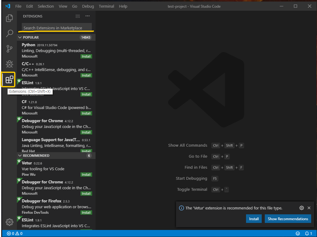
Task: Click the RECOMMENDED count badge 6
Action: click(89, 156)
